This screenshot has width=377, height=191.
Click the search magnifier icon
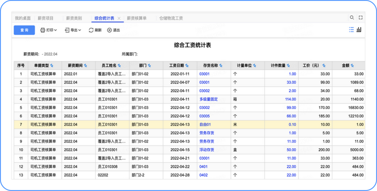point(351,18)
